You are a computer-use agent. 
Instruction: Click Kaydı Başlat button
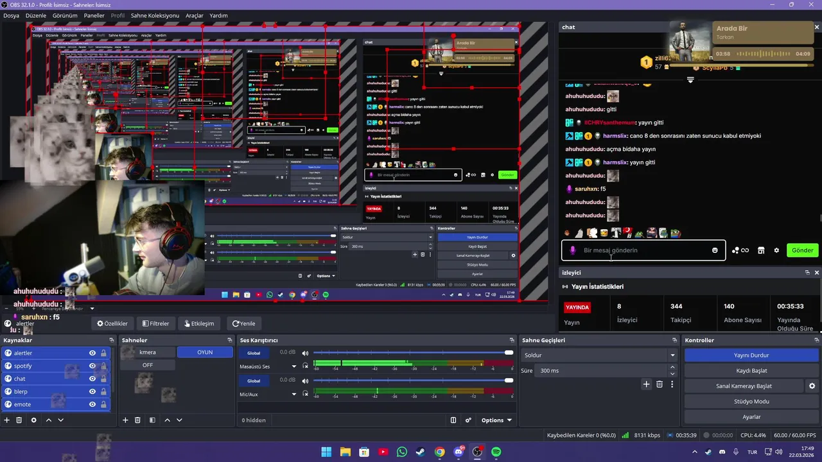(751, 371)
